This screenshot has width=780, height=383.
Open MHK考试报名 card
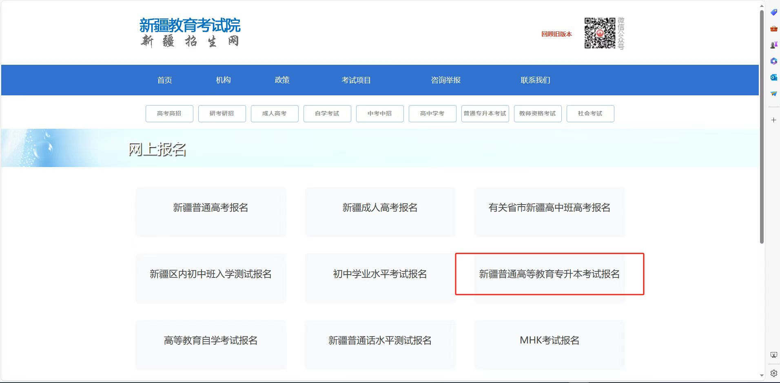click(550, 345)
